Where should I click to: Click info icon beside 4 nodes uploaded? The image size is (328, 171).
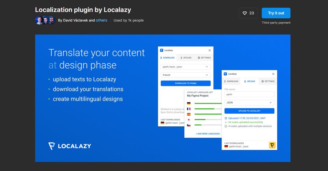(x=226, y=126)
